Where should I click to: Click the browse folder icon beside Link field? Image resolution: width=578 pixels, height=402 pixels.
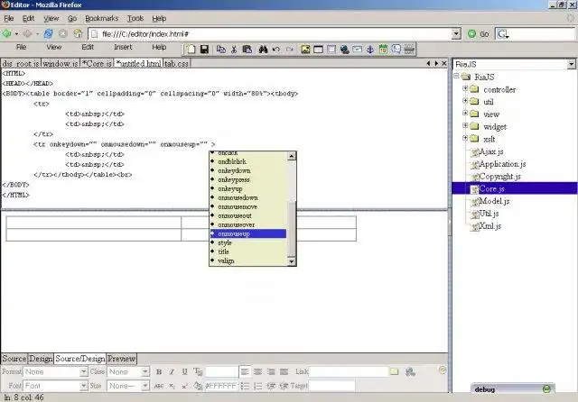pos(395,372)
